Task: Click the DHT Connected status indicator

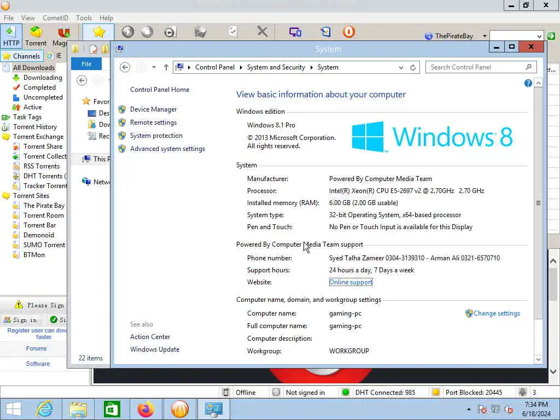Action: click(379, 393)
